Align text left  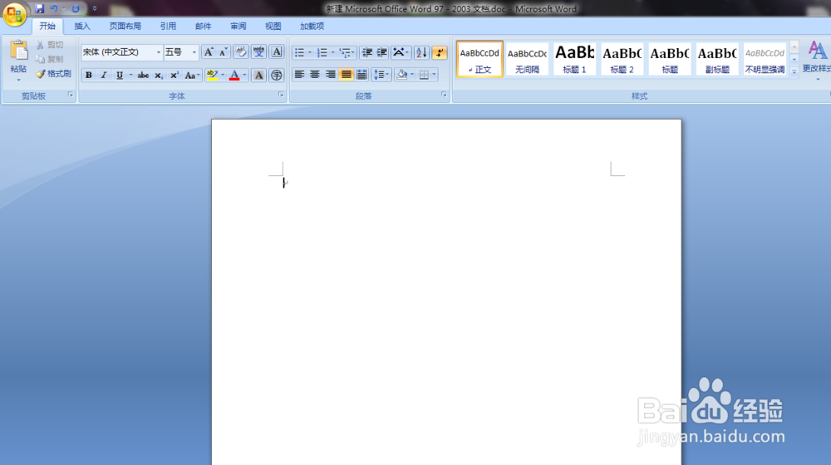pos(299,75)
